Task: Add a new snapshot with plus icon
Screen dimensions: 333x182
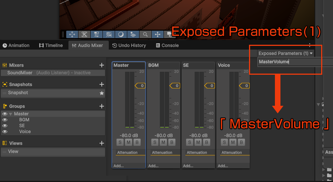Action: [x=102, y=84]
